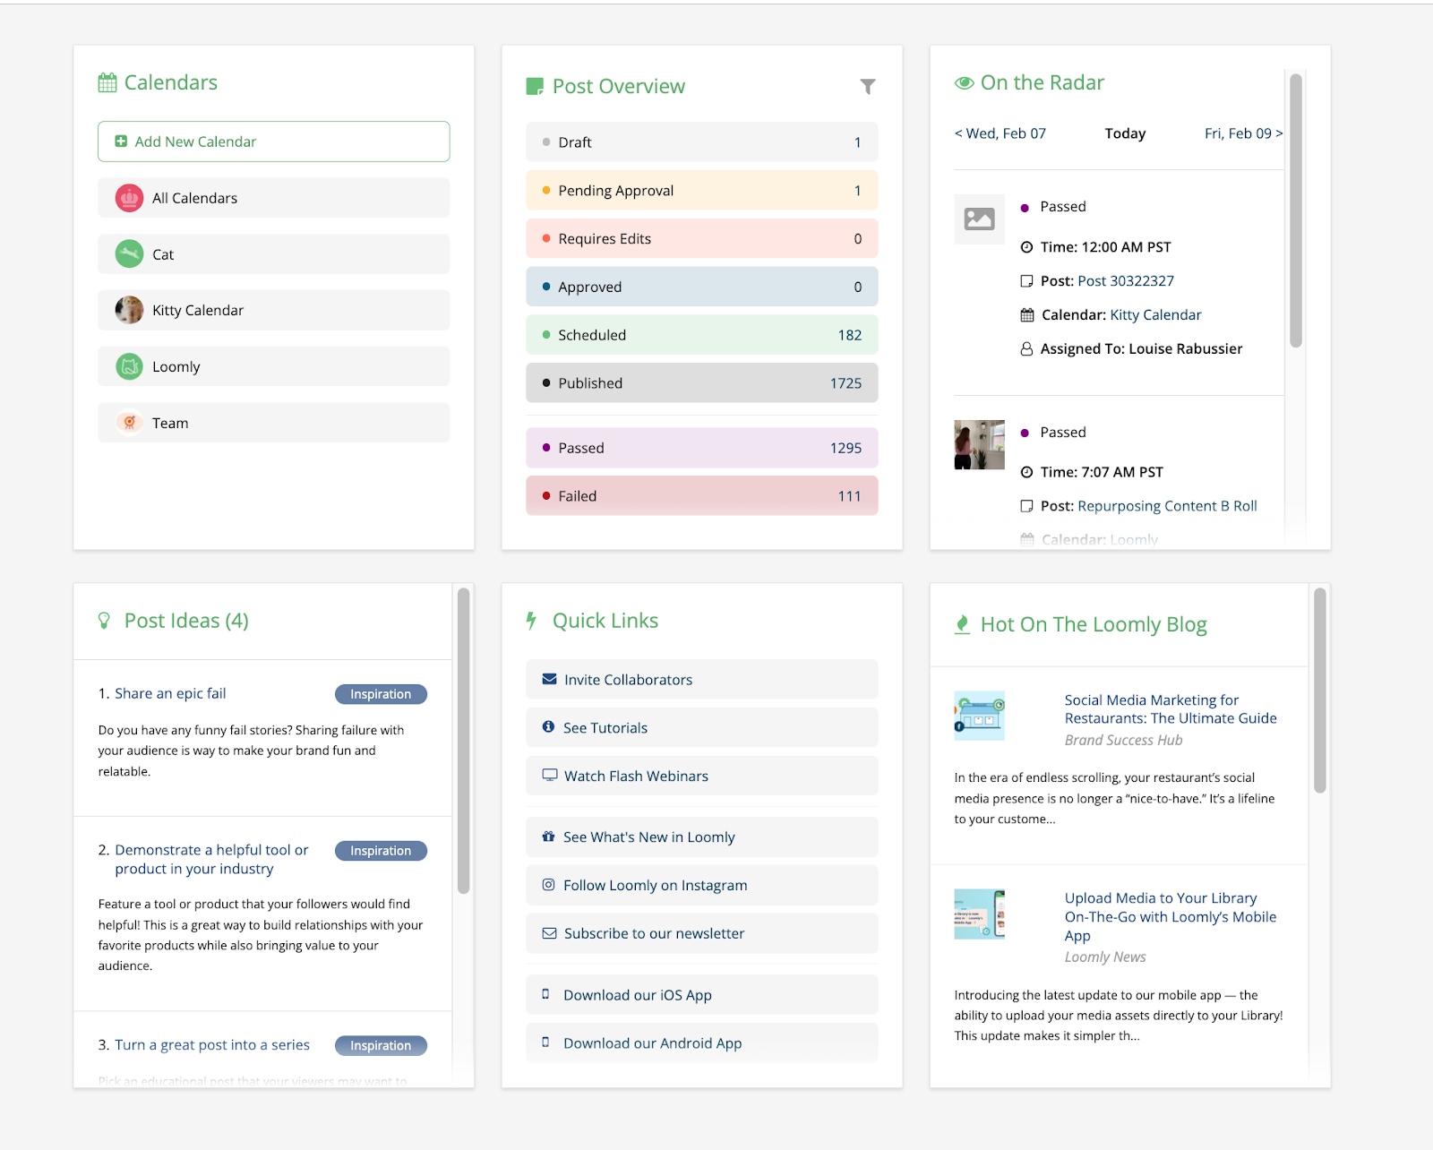Open the Watch Flash Webinars link
1433x1150 pixels.
click(702, 776)
